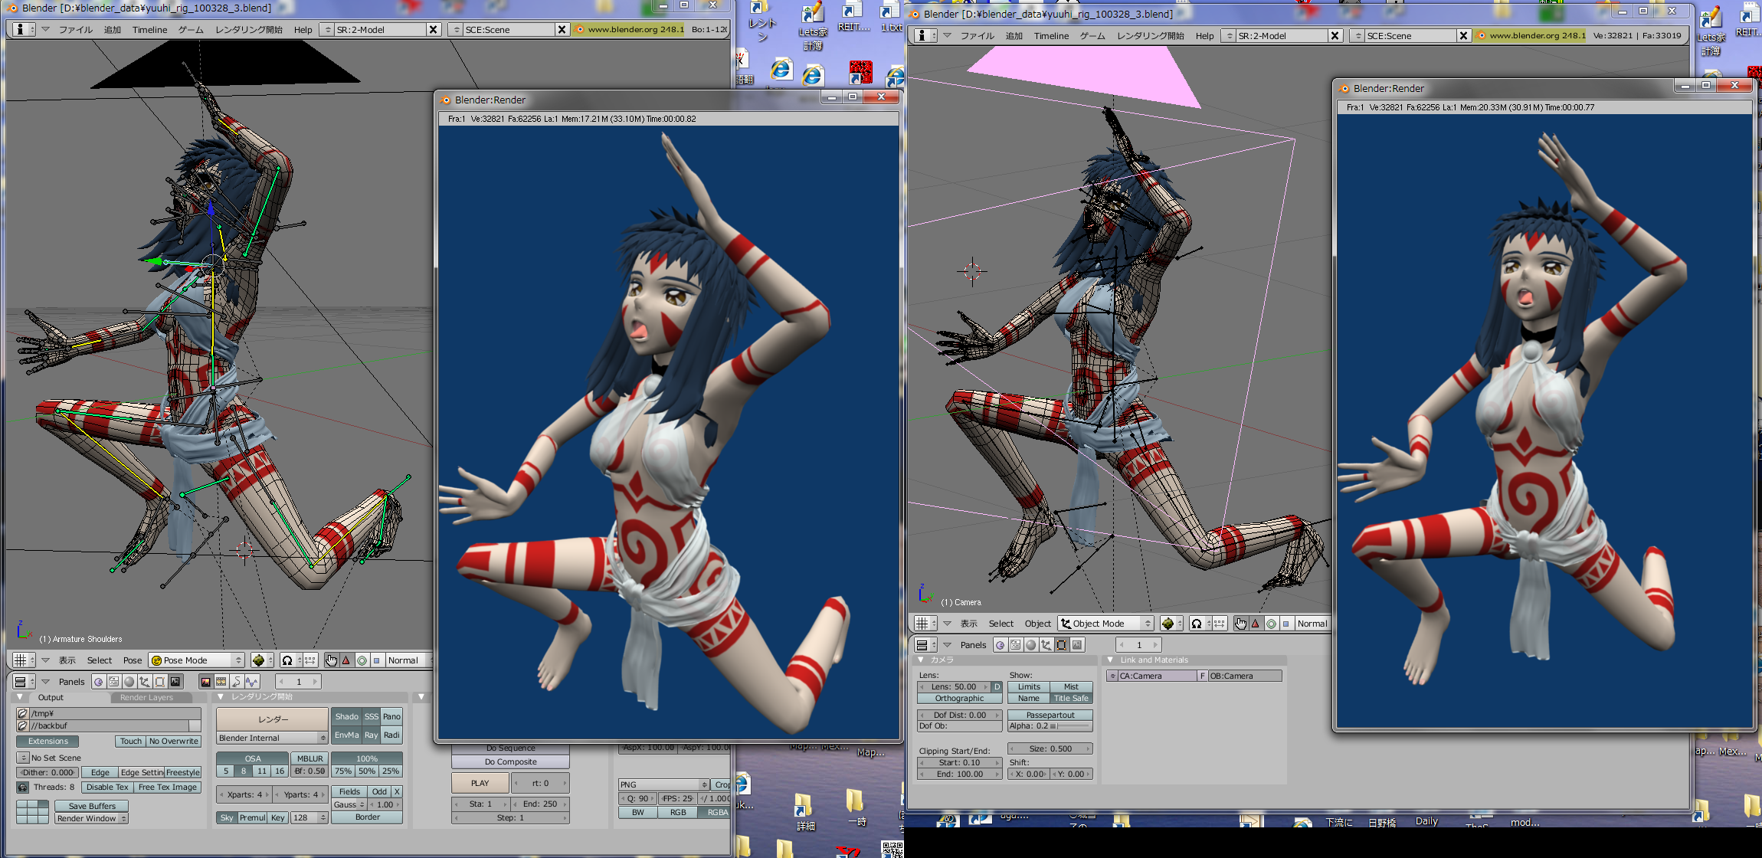Collapse Link and Materials panel triangle
Viewport: 1762px width, 858px height.
click(x=1110, y=660)
